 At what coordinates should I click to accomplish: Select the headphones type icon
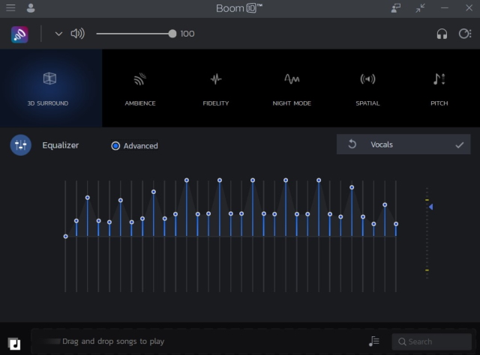[x=442, y=34]
